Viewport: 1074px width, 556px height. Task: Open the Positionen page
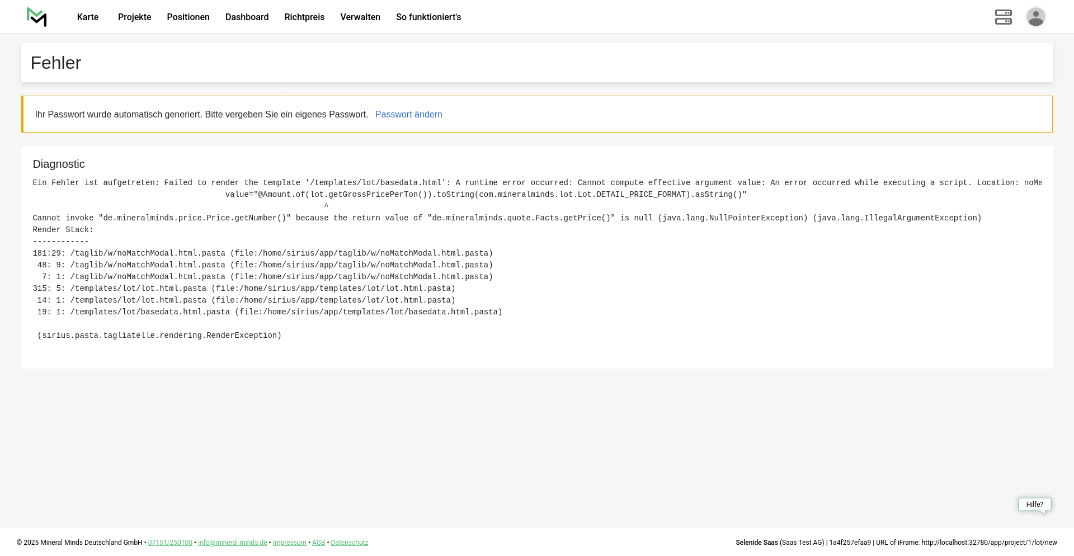pyautogui.click(x=188, y=17)
